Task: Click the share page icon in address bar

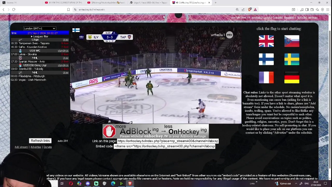Action: (243, 10)
